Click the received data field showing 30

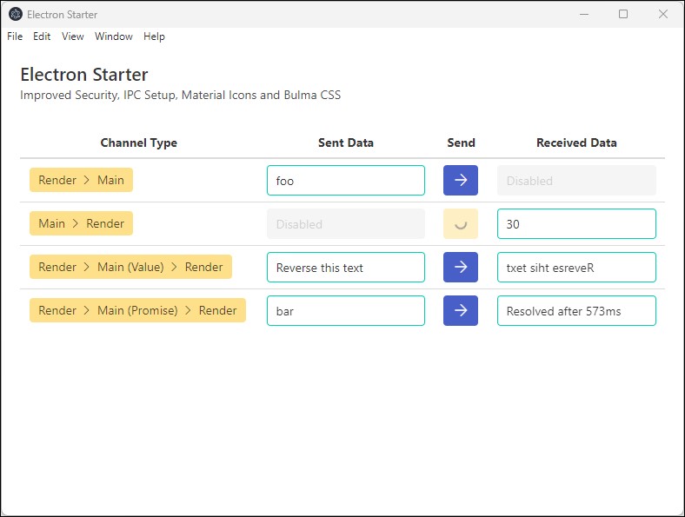(576, 223)
